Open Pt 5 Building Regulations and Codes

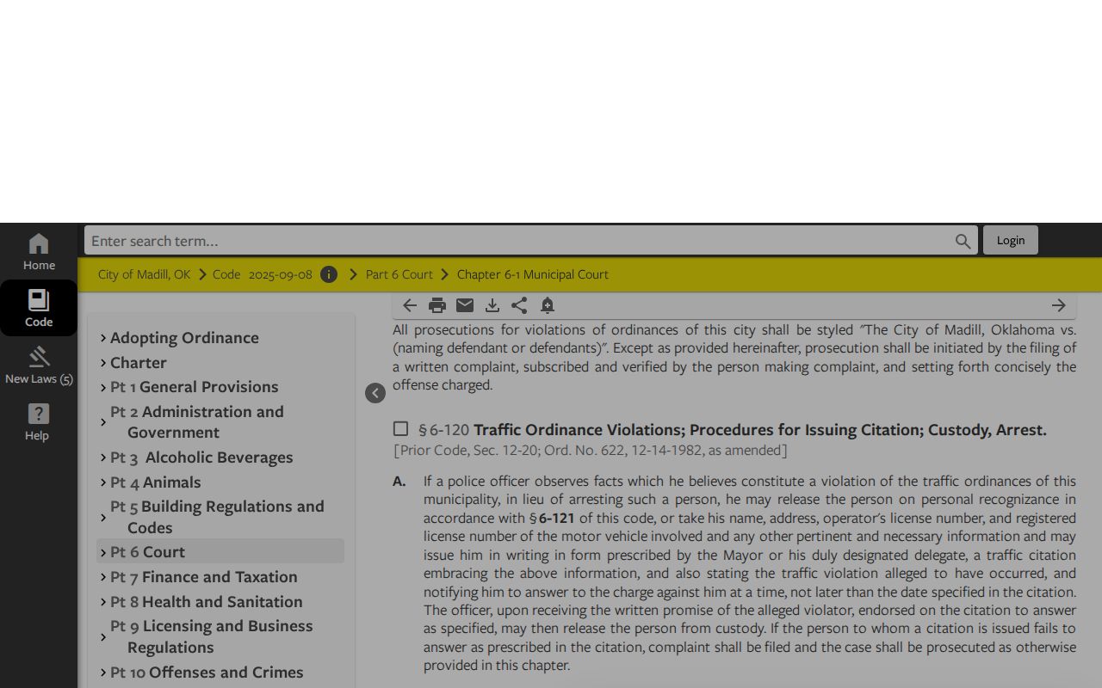coord(217,517)
